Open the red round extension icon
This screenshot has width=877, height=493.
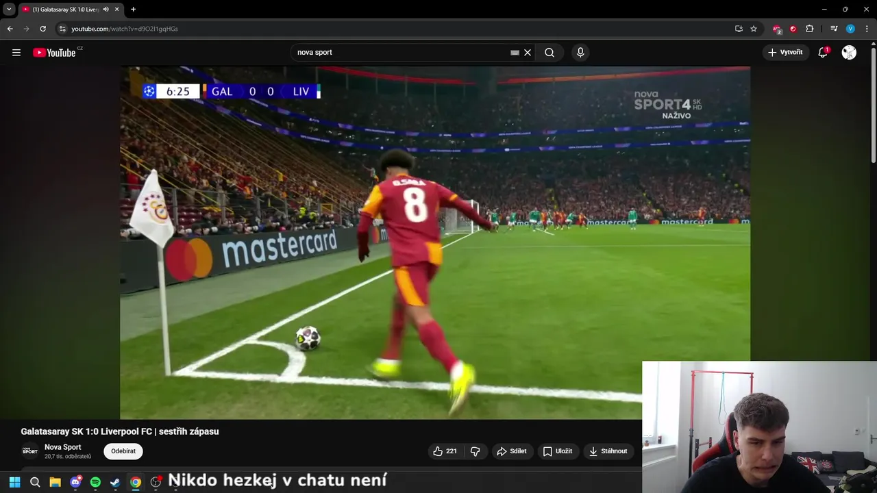(793, 29)
